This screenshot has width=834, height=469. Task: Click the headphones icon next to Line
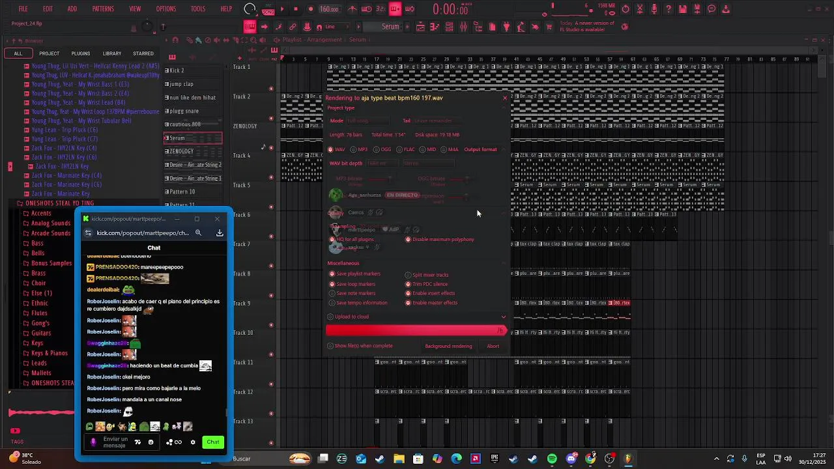coord(319,27)
